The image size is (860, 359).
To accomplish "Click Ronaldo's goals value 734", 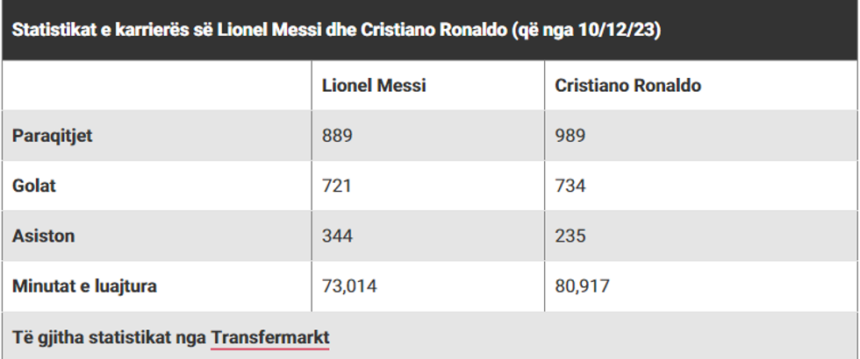I will [570, 186].
